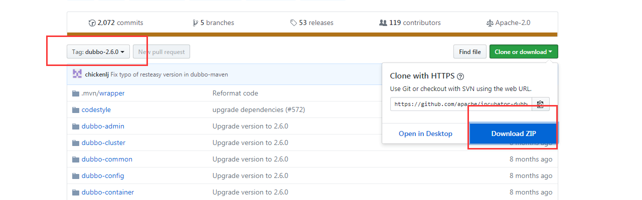The height and width of the screenshot is (200, 642).
Task: Click the contributors people icon
Action: pos(383,23)
